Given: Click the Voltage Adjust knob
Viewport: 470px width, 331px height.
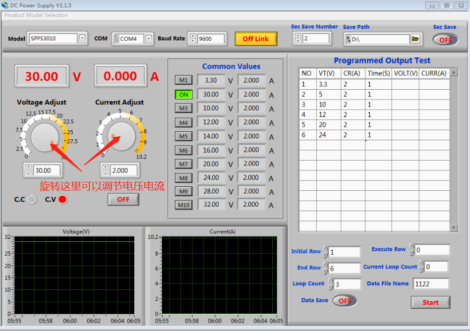Looking at the screenshot, I should [45, 136].
